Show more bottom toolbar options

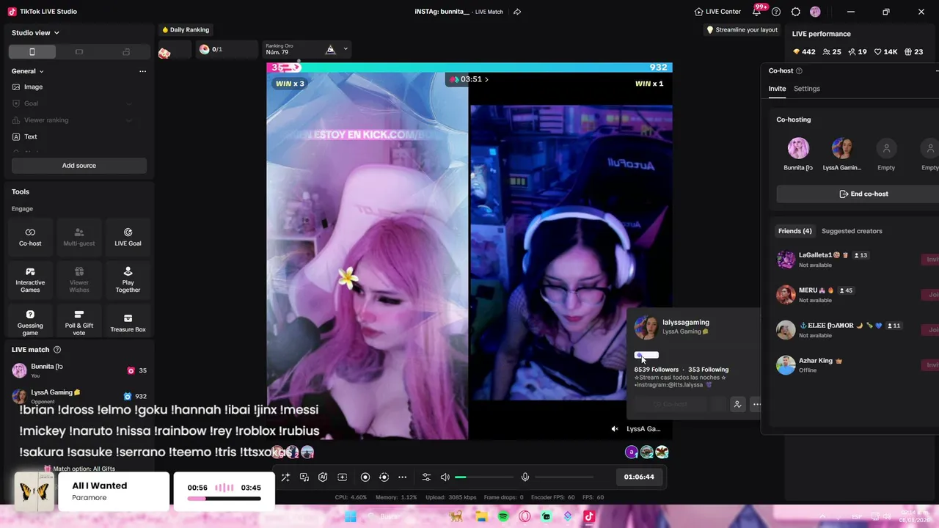(x=402, y=477)
